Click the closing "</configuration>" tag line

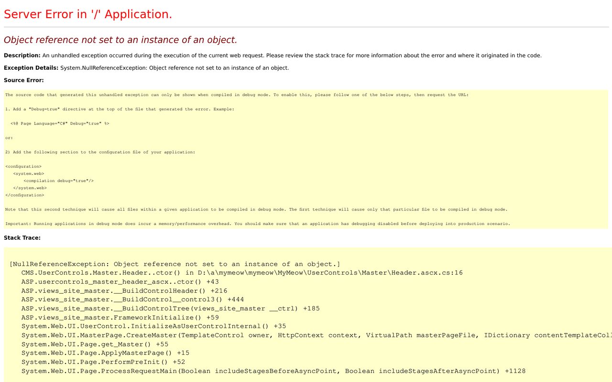click(25, 195)
